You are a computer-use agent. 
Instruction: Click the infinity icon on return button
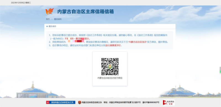coord(48,102)
